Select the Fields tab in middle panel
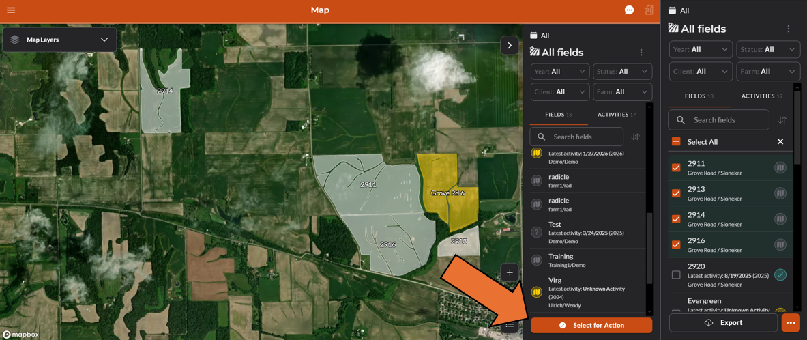This screenshot has width=807, height=340. click(559, 115)
